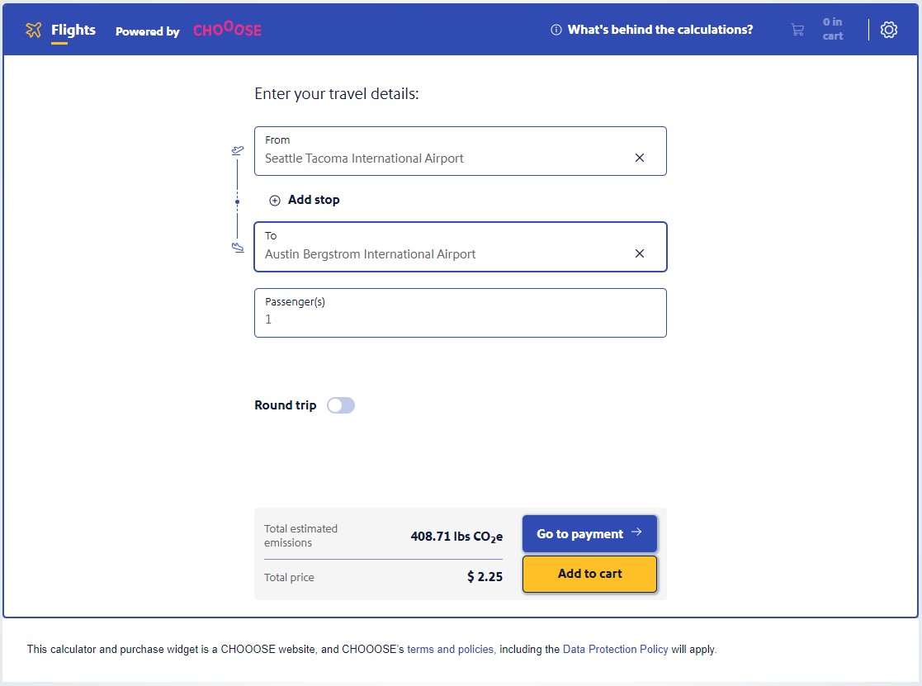Open the shopping cart icon
The height and width of the screenshot is (686, 922).
pyautogui.click(x=797, y=29)
